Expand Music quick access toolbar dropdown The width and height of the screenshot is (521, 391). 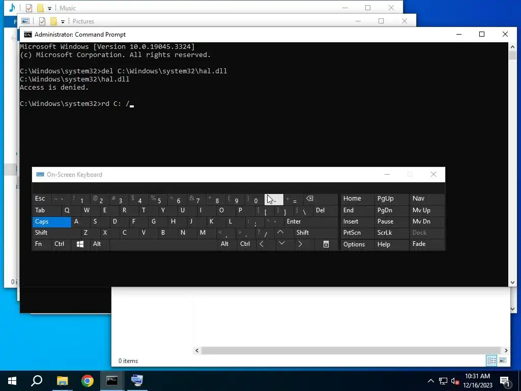[49, 8]
